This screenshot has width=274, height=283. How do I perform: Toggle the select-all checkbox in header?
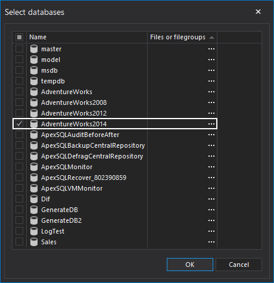point(19,37)
